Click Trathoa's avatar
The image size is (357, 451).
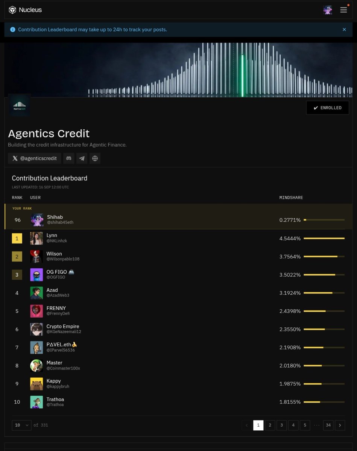tap(36, 402)
